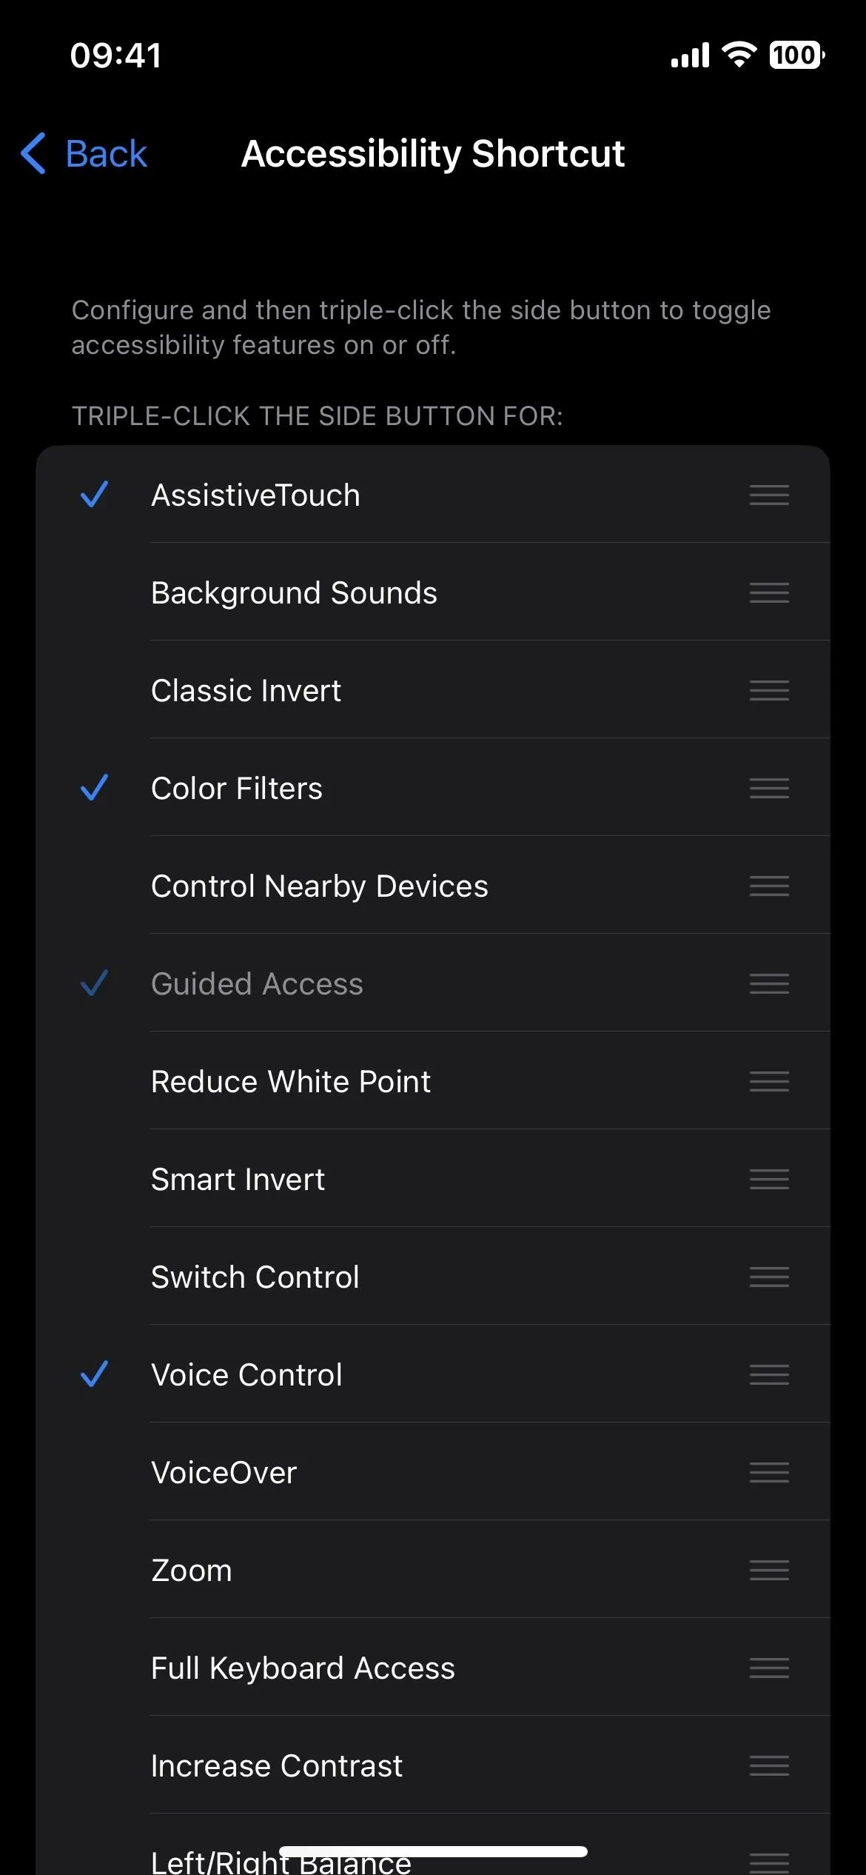Select Switch Control list item
Viewport: 866px width, 1875px height.
[433, 1277]
